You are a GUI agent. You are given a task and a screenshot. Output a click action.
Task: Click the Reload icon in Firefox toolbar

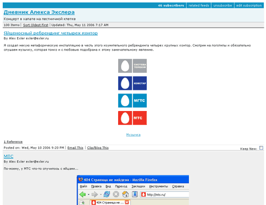[x=107, y=194]
